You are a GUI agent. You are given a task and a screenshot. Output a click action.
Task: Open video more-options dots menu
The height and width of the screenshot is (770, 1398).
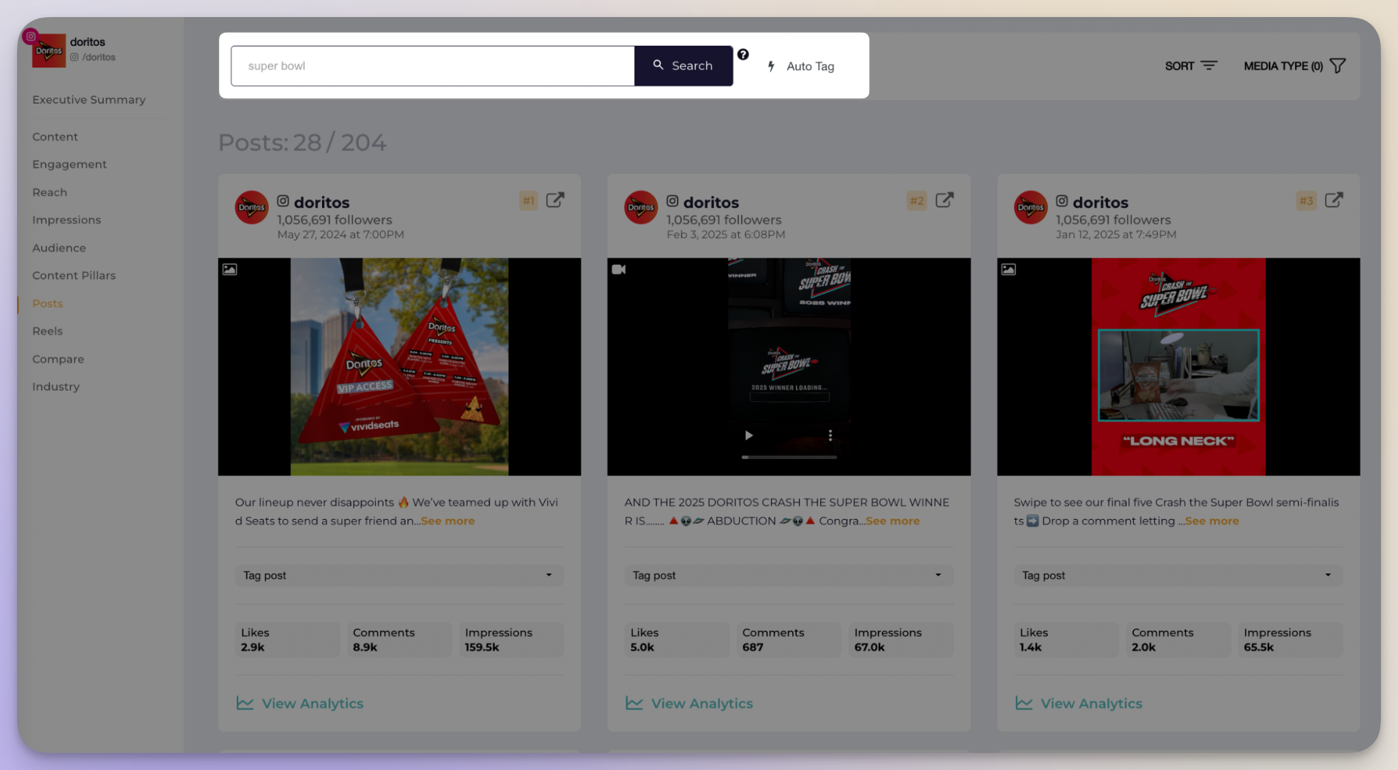830,435
